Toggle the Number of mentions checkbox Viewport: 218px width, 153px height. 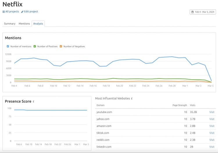pyautogui.click(x=8, y=46)
